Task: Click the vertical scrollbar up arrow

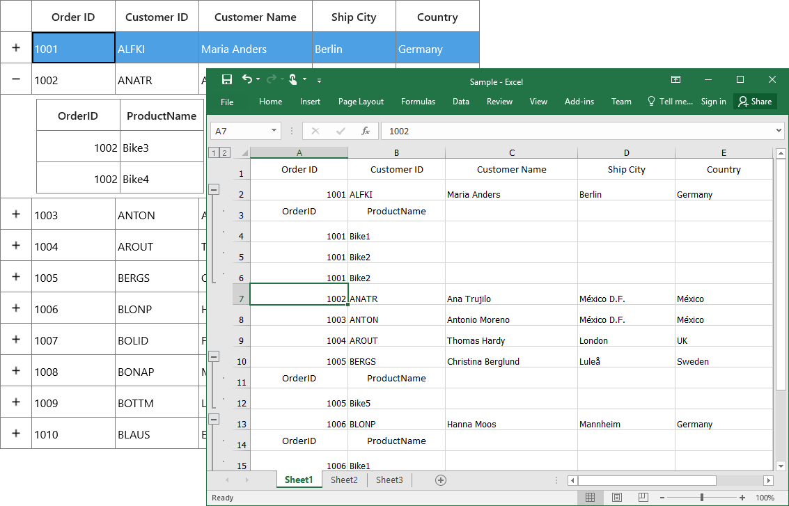Action: (x=781, y=153)
